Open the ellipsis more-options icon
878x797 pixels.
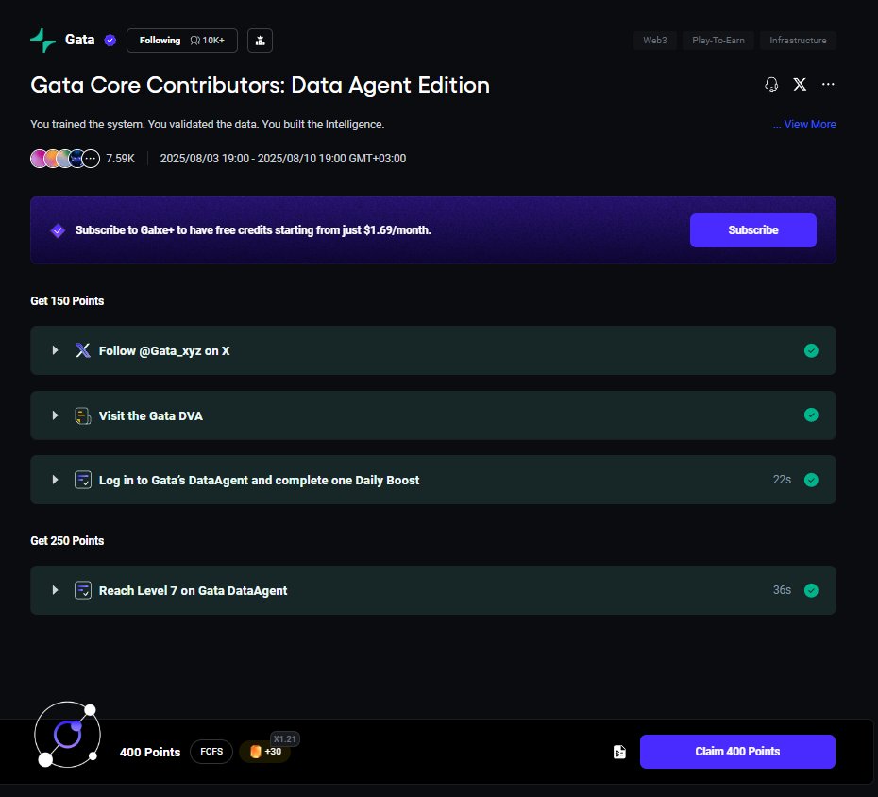[x=828, y=84]
